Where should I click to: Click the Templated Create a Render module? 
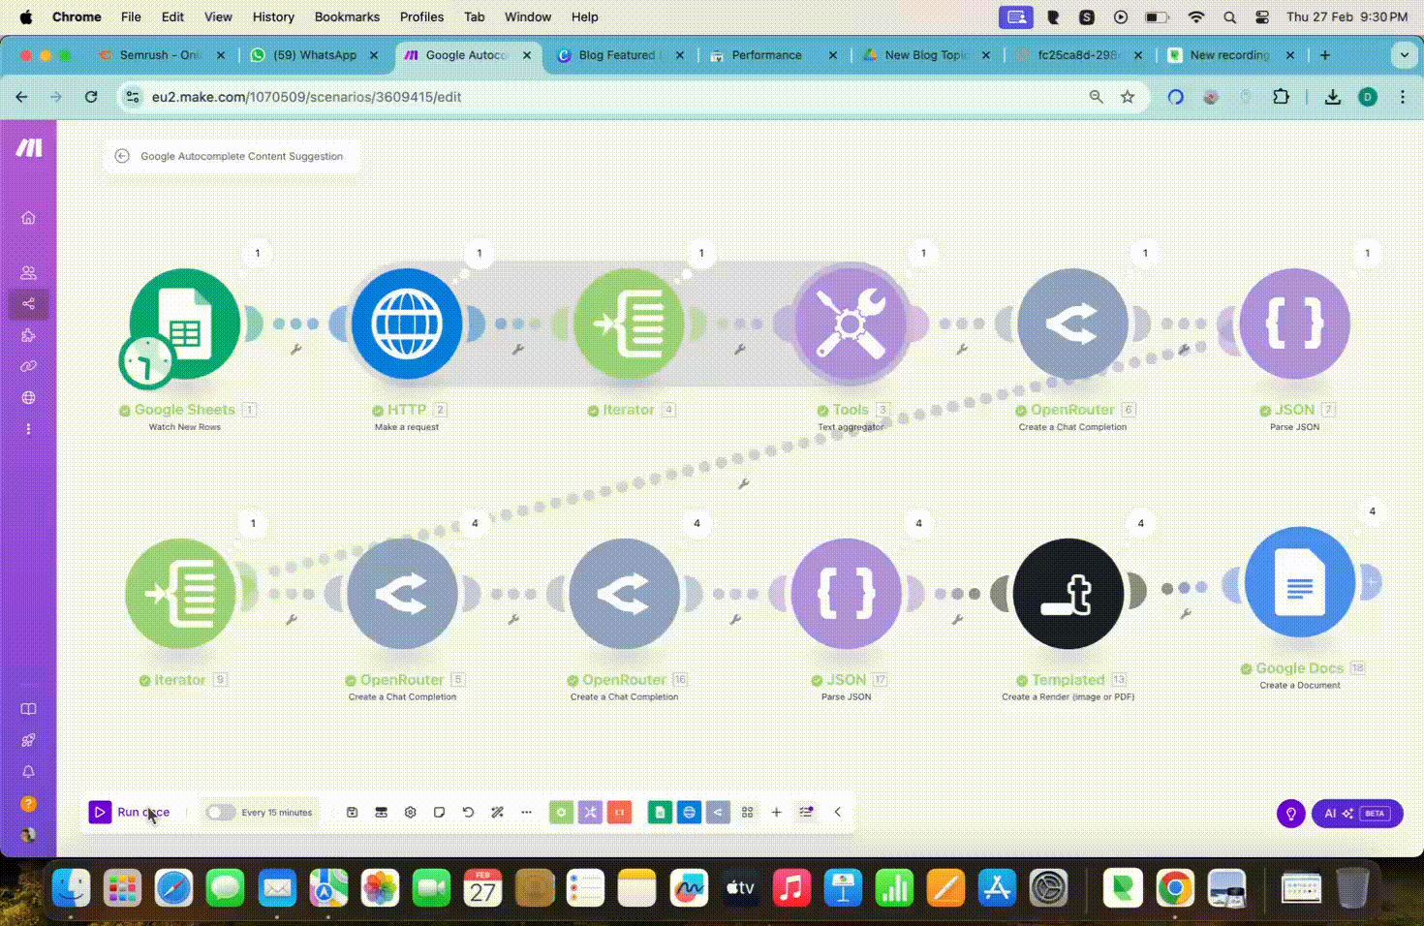click(1068, 594)
